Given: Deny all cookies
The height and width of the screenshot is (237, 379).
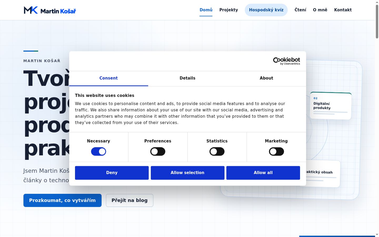Looking at the screenshot, I should click(x=112, y=173).
